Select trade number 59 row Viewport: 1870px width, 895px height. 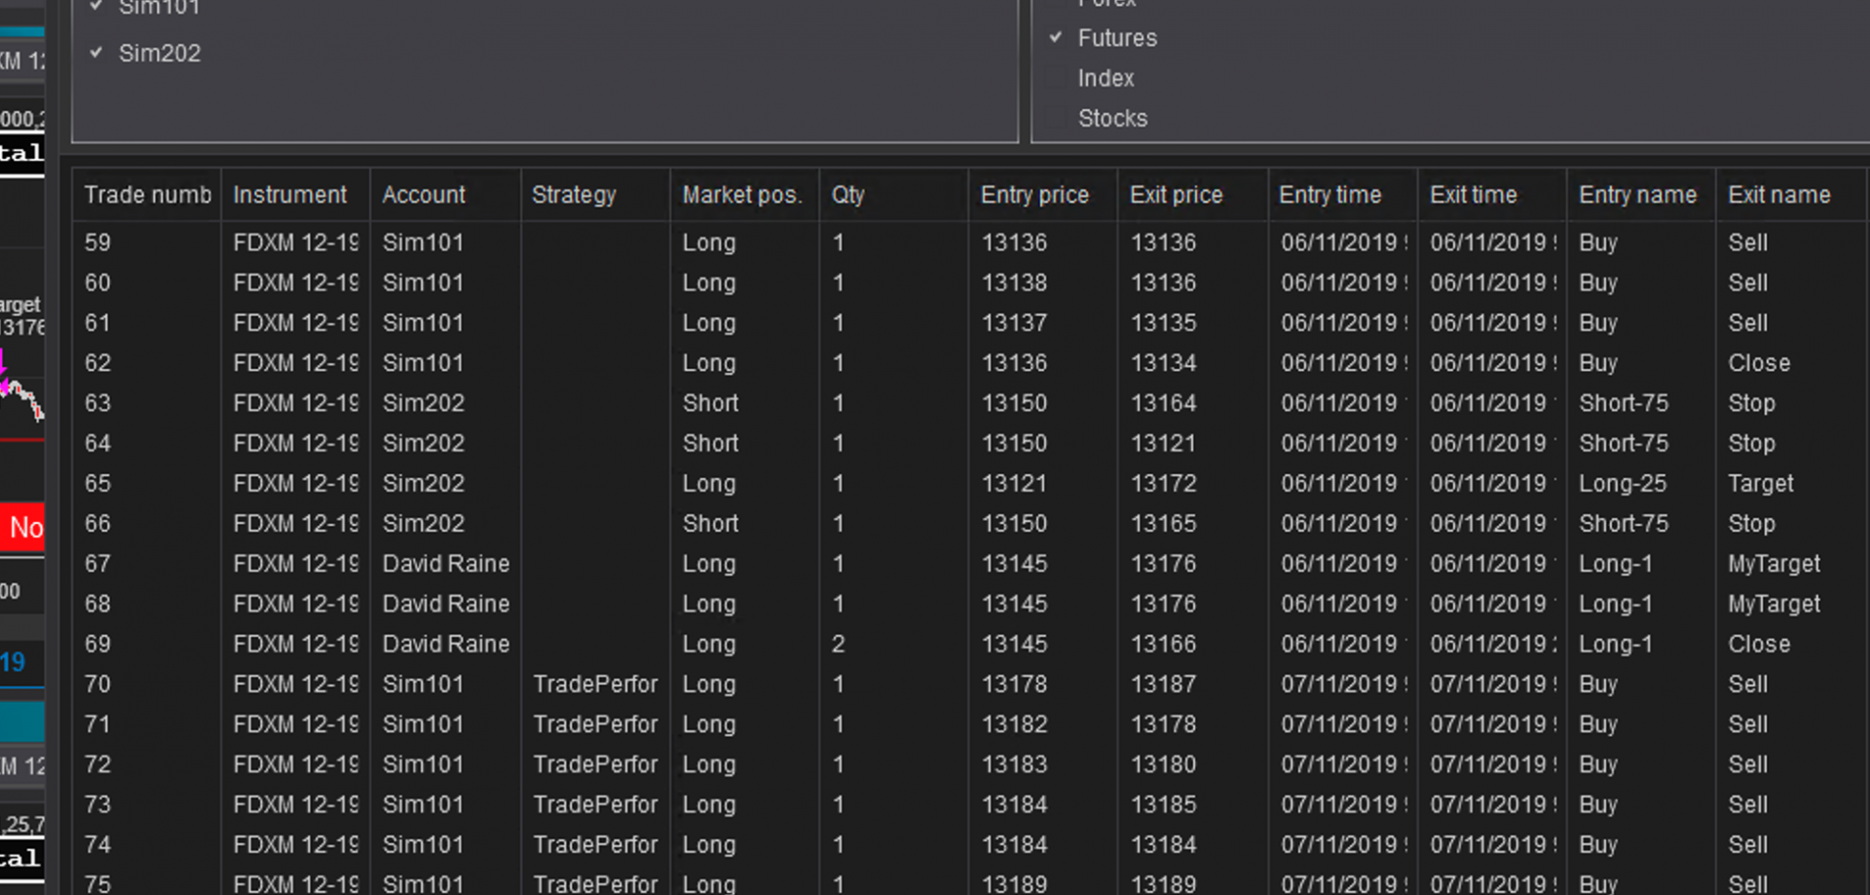click(969, 242)
